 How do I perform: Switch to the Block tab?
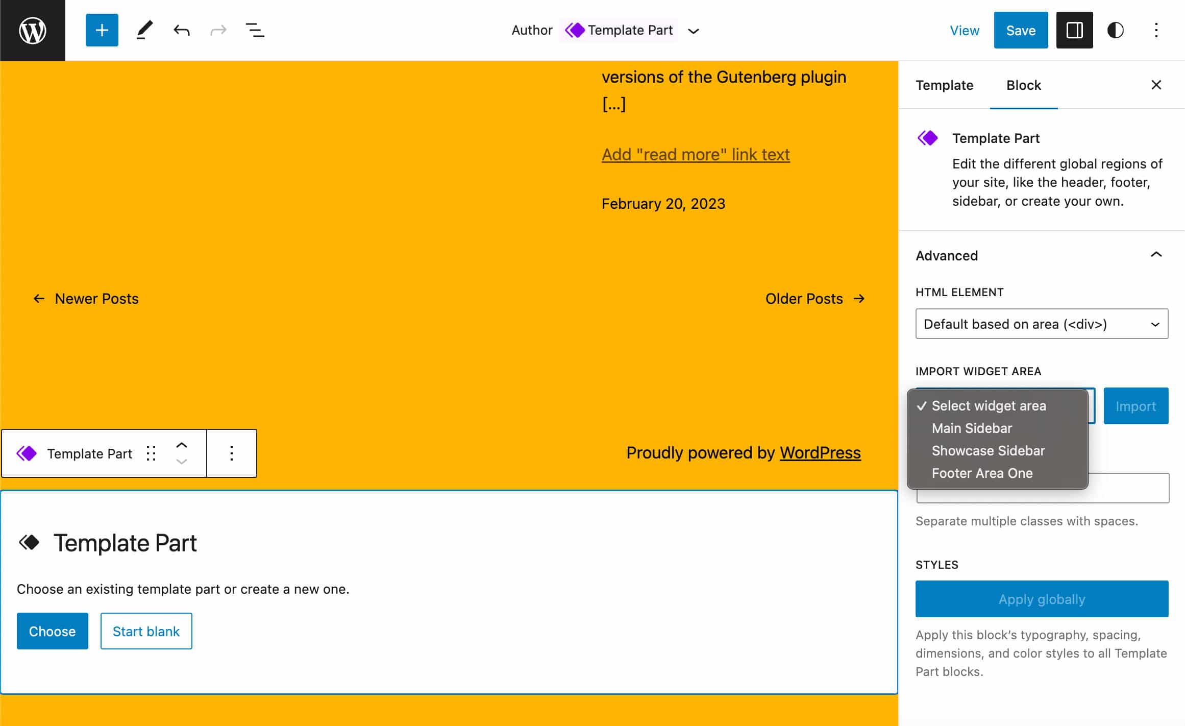1023,84
